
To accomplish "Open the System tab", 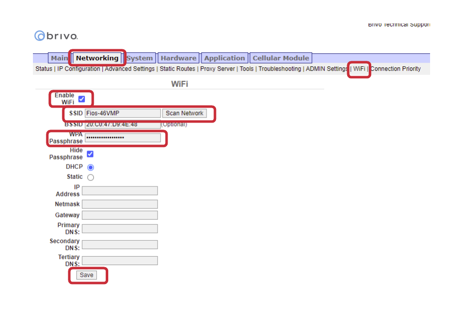I will [140, 58].
